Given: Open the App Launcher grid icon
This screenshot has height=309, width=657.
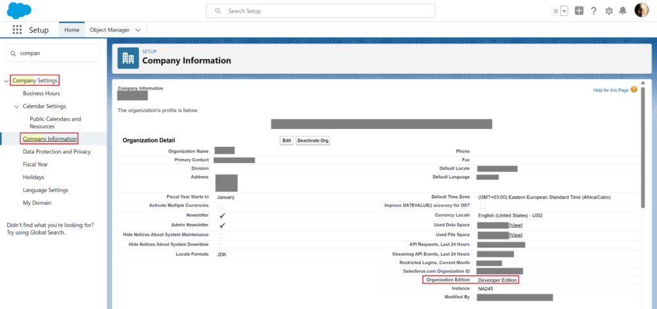Looking at the screenshot, I should click(x=17, y=29).
